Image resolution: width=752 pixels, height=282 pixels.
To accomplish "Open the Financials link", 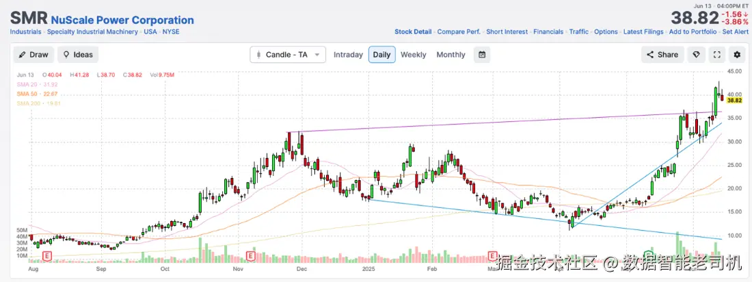I will pyautogui.click(x=549, y=31).
